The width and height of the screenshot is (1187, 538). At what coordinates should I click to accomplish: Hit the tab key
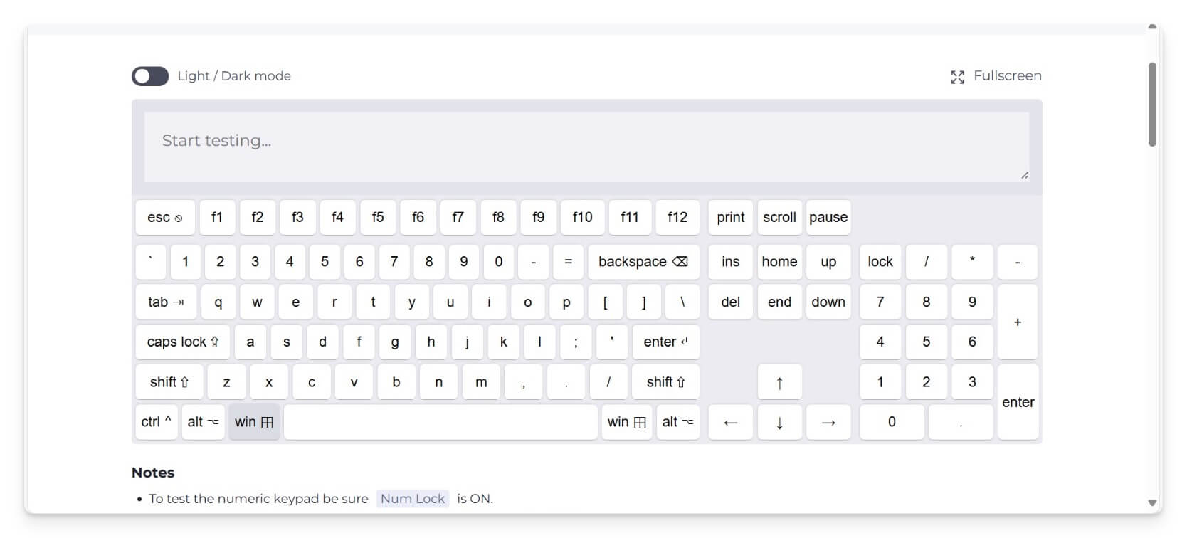(x=166, y=302)
